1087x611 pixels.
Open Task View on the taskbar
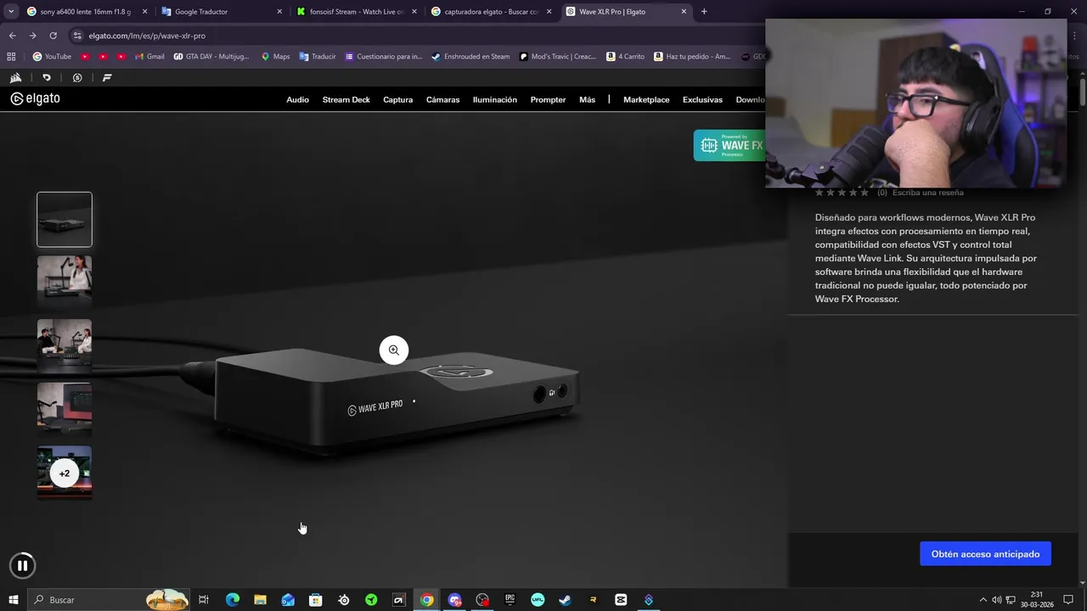[204, 600]
